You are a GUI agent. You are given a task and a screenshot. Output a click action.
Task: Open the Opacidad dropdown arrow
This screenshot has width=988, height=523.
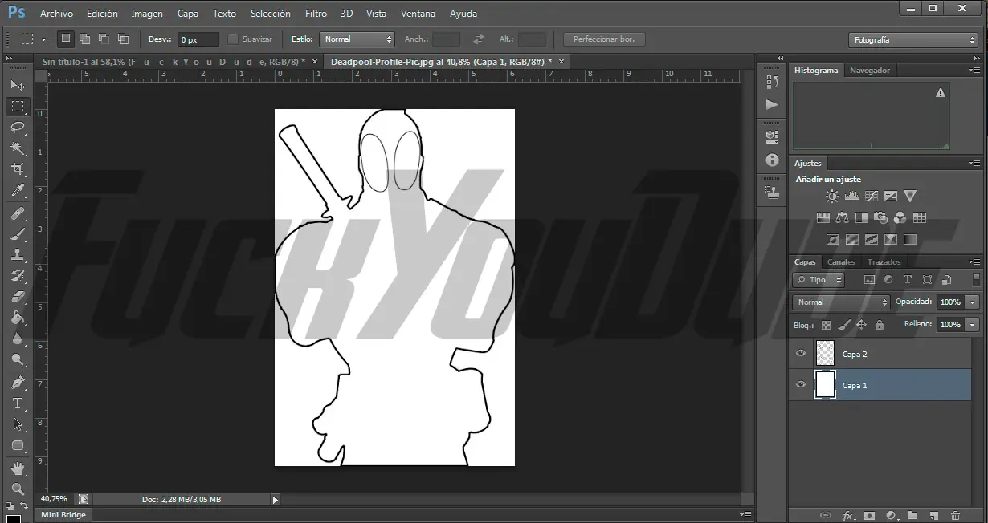coord(973,302)
